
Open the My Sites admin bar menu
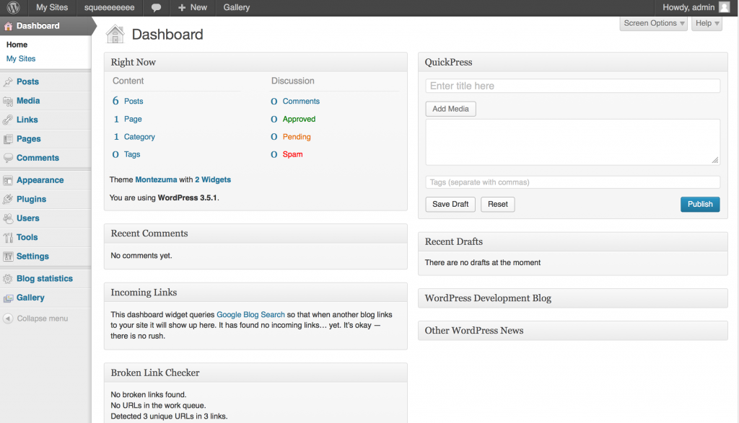pyautogui.click(x=52, y=7)
